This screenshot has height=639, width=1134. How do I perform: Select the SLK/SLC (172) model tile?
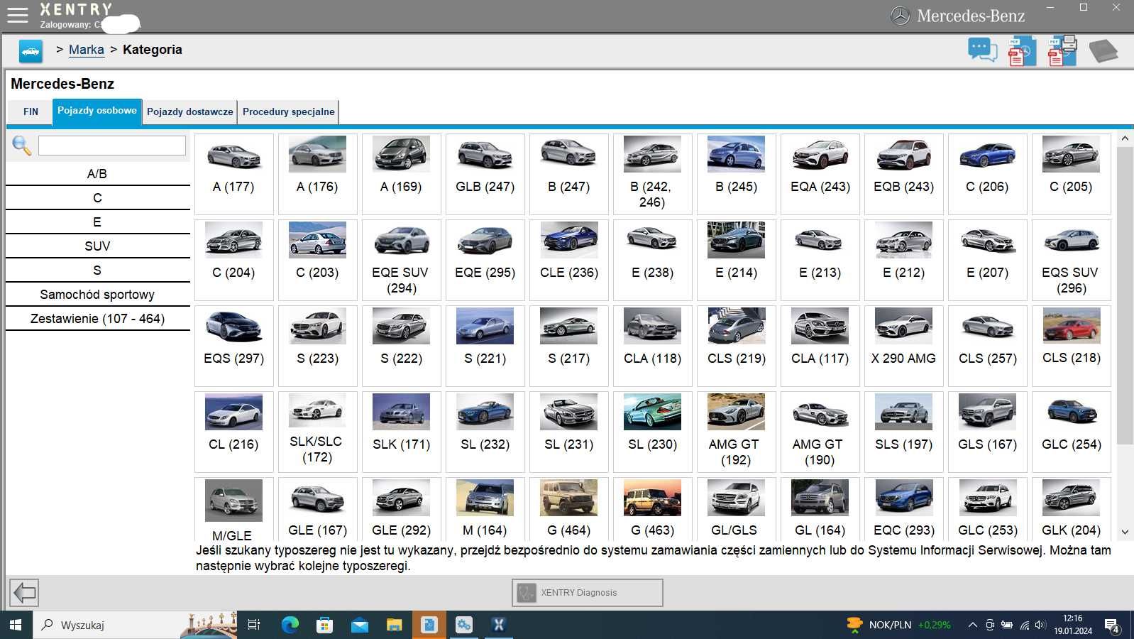317,432
